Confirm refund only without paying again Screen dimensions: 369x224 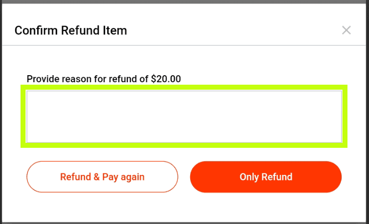click(x=266, y=177)
